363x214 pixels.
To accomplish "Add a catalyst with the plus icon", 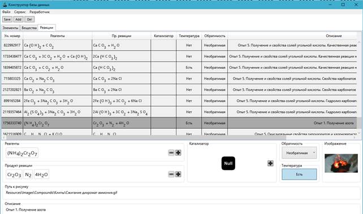I will 270,163.
